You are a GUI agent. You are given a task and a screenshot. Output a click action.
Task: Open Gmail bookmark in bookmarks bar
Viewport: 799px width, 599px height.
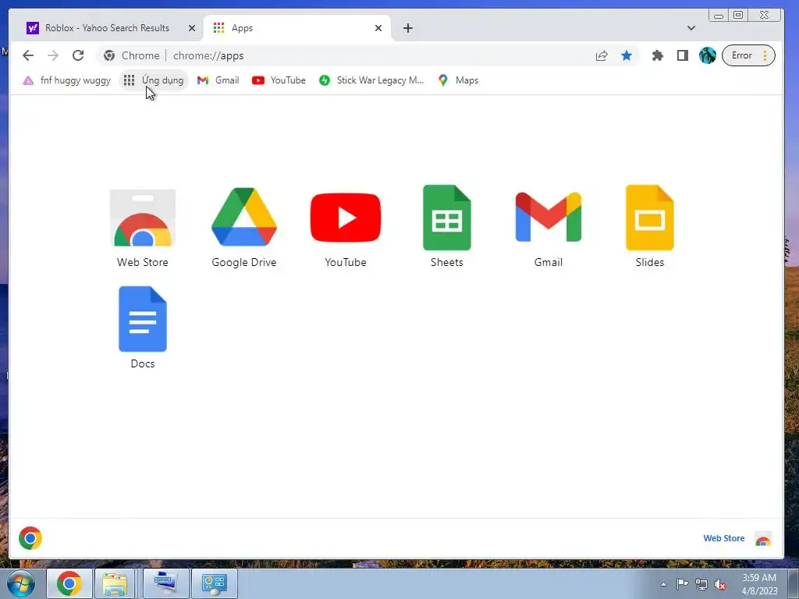[218, 80]
